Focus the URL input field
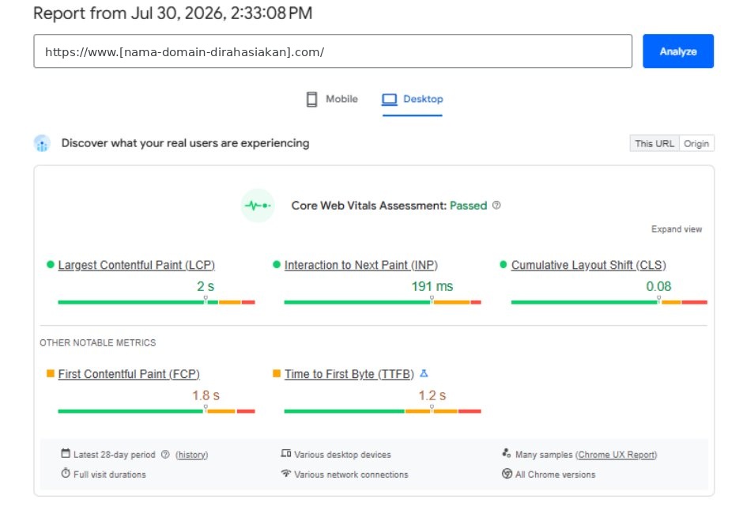 333,51
